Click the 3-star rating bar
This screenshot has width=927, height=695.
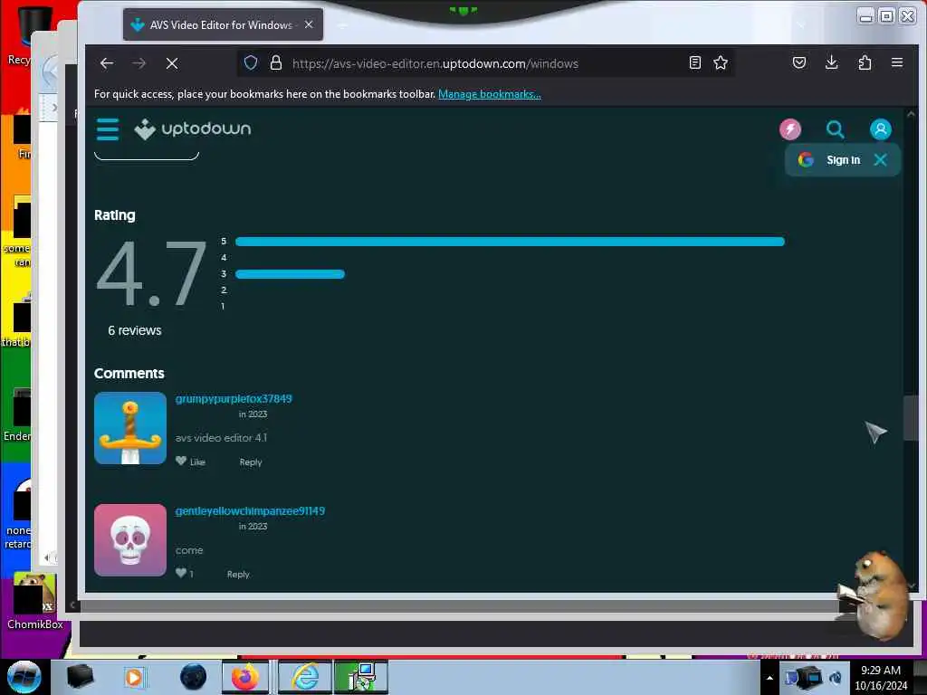click(x=290, y=273)
